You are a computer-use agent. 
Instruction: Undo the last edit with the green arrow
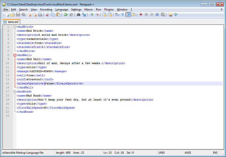(66, 15)
